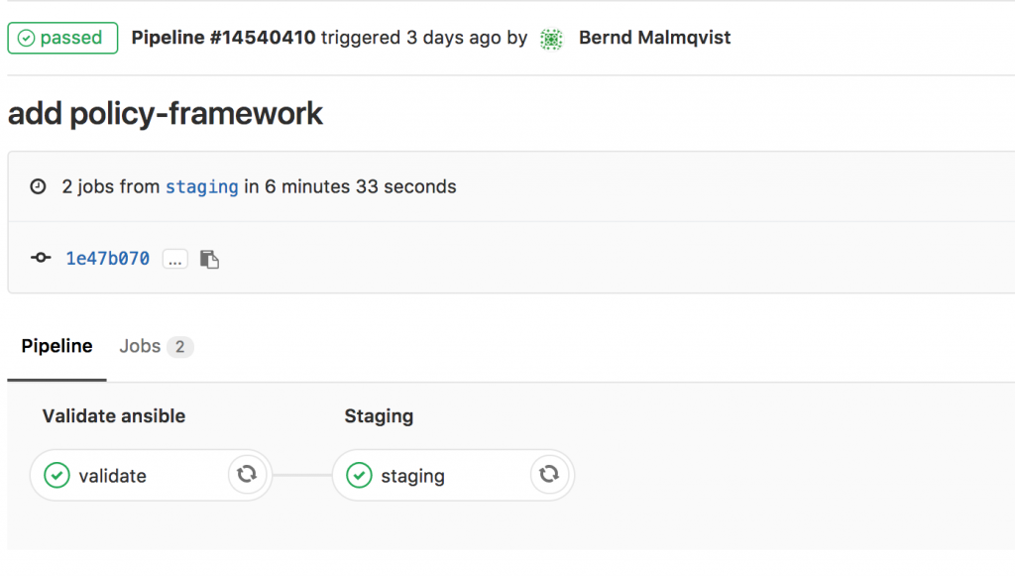The image size is (1015, 576).
Task: Open the staging branch link
Action: coord(202,187)
